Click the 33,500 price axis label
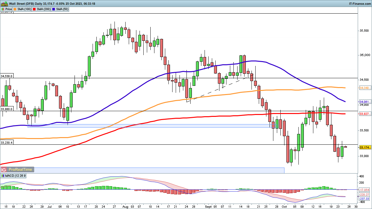The image size is (372, 209). (x=364, y=130)
